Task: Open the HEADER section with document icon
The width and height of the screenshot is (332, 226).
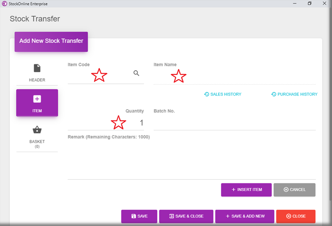Action: (x=37, y=72)
